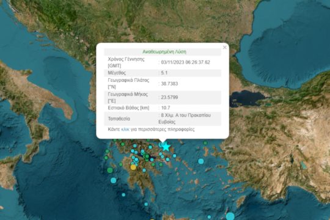
Task: Select the large green circle west of the Peloponnese
Action: [x=110, y=170]
